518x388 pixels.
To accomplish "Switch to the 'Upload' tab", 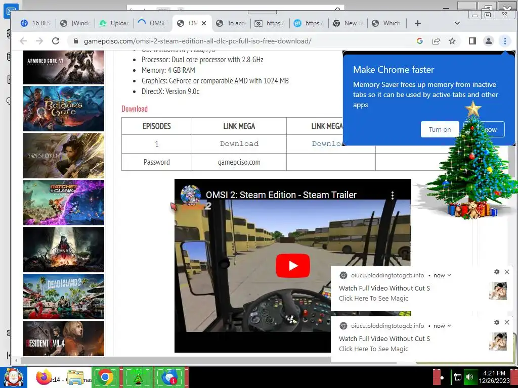I will (115, 23).
